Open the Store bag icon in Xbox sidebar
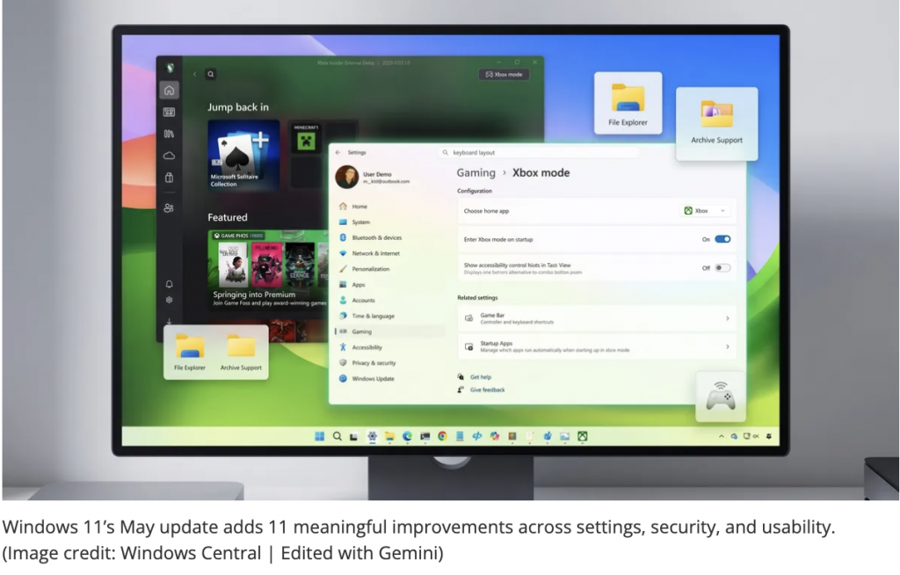This screenshot has width=900, height=575. coord(170,178)
